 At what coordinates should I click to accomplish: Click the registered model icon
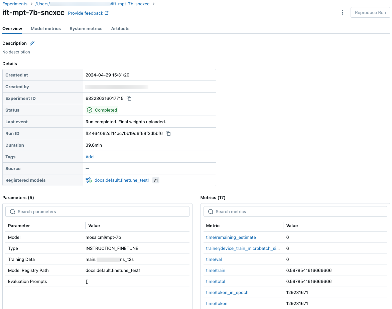89,180
